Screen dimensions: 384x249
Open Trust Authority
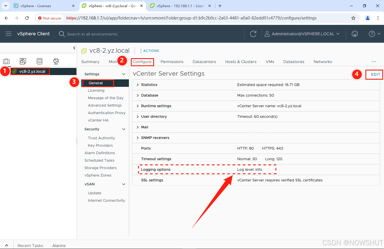coord(101,138)
